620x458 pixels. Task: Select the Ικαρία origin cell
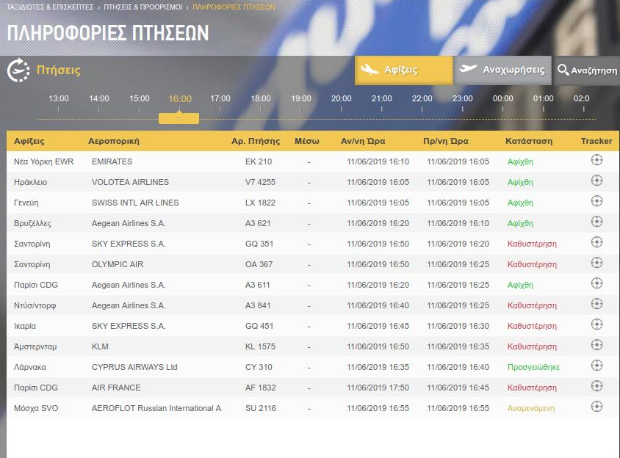(25, 326)
